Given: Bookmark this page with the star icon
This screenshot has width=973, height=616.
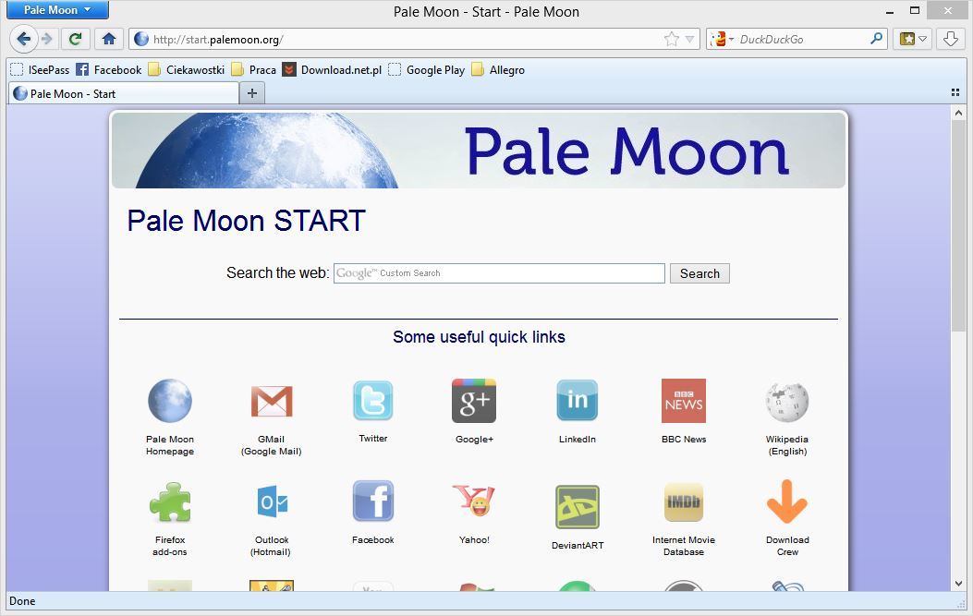Looking at the screenshot, I should point(672,39).
